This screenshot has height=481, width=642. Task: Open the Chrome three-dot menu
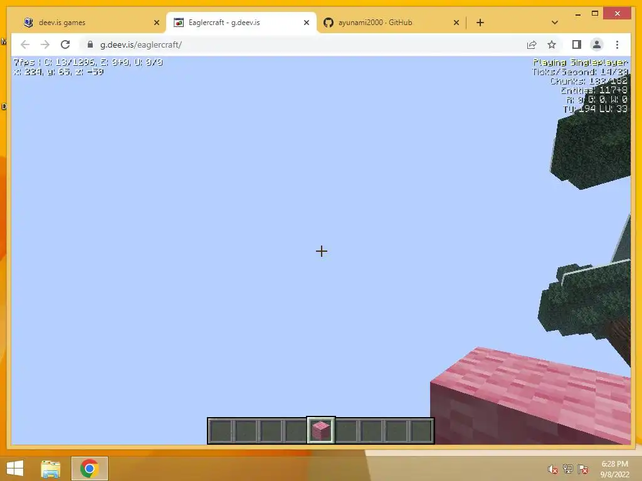617,44
